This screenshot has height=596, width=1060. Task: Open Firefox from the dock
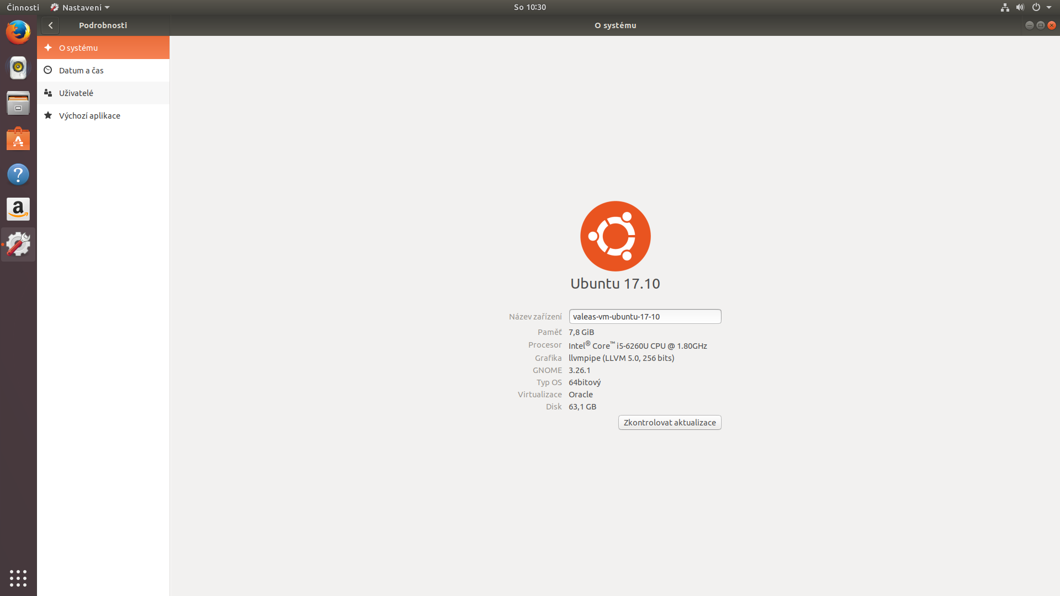coord(18,32)
